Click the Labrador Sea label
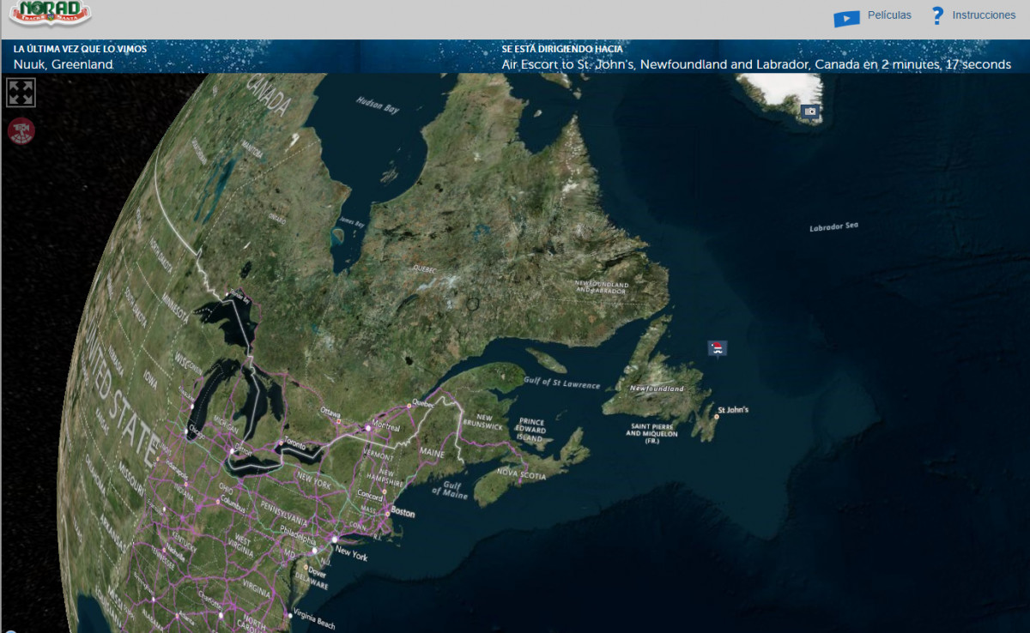This screenshot has height=633, width=1030. (833, 227)
